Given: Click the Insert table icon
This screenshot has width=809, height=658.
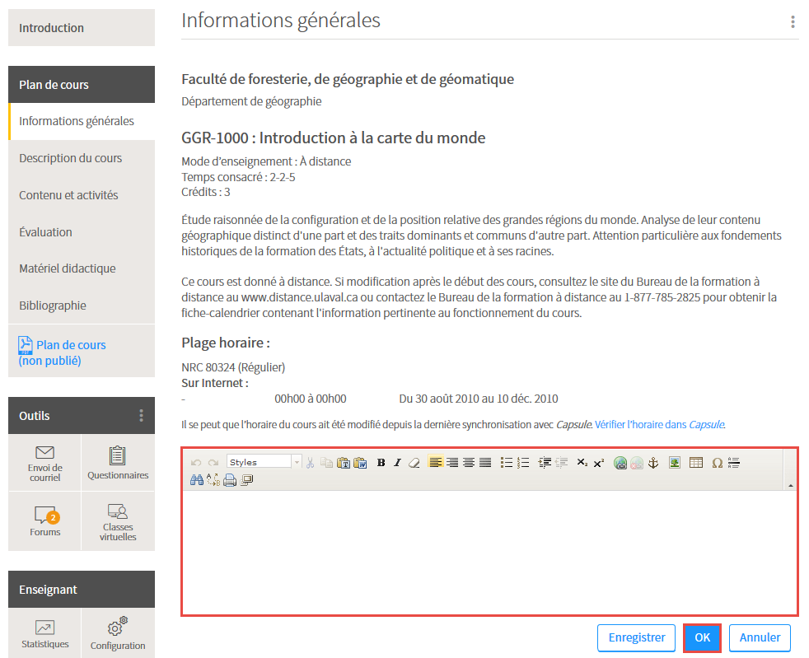Looking at the screenshot, I should (696, 463).
